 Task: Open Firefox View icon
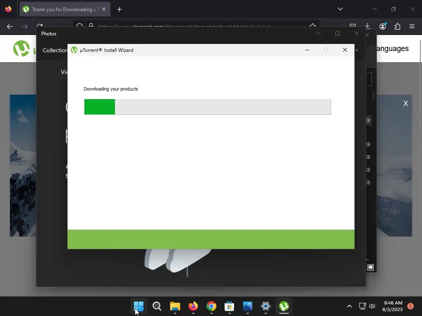[x=8, y=9]
